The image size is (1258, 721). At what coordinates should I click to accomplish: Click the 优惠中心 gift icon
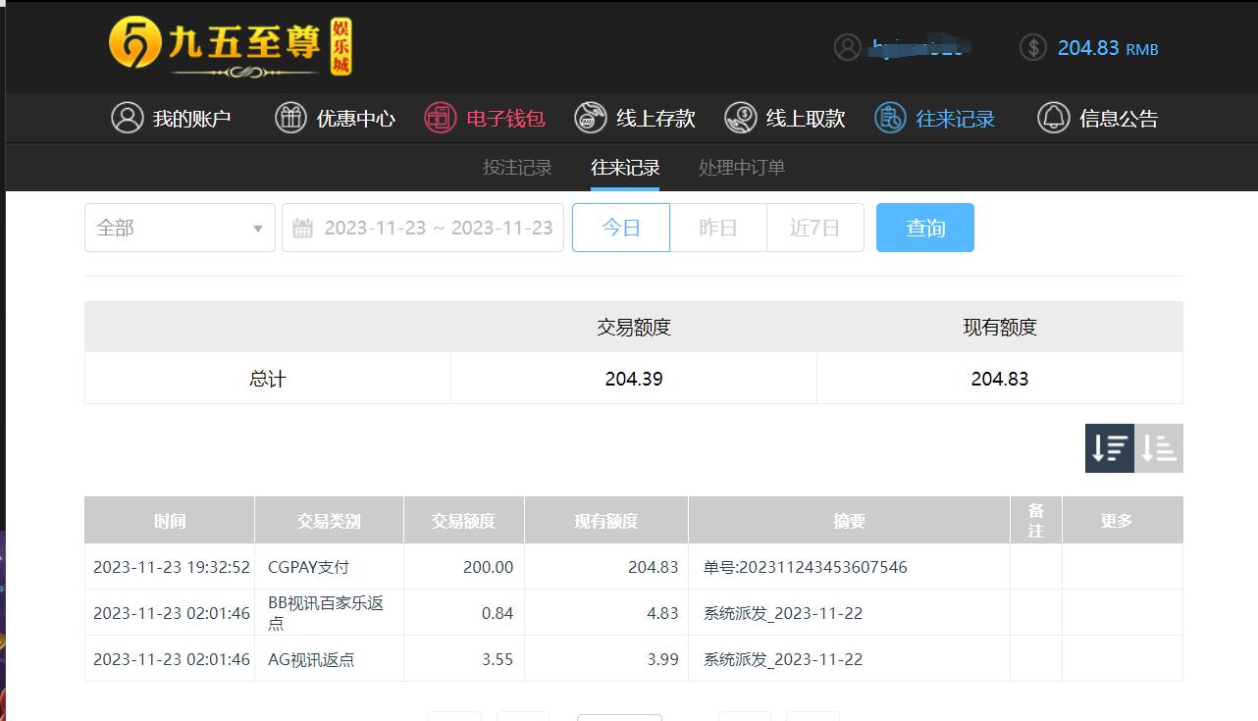point(290,118)
